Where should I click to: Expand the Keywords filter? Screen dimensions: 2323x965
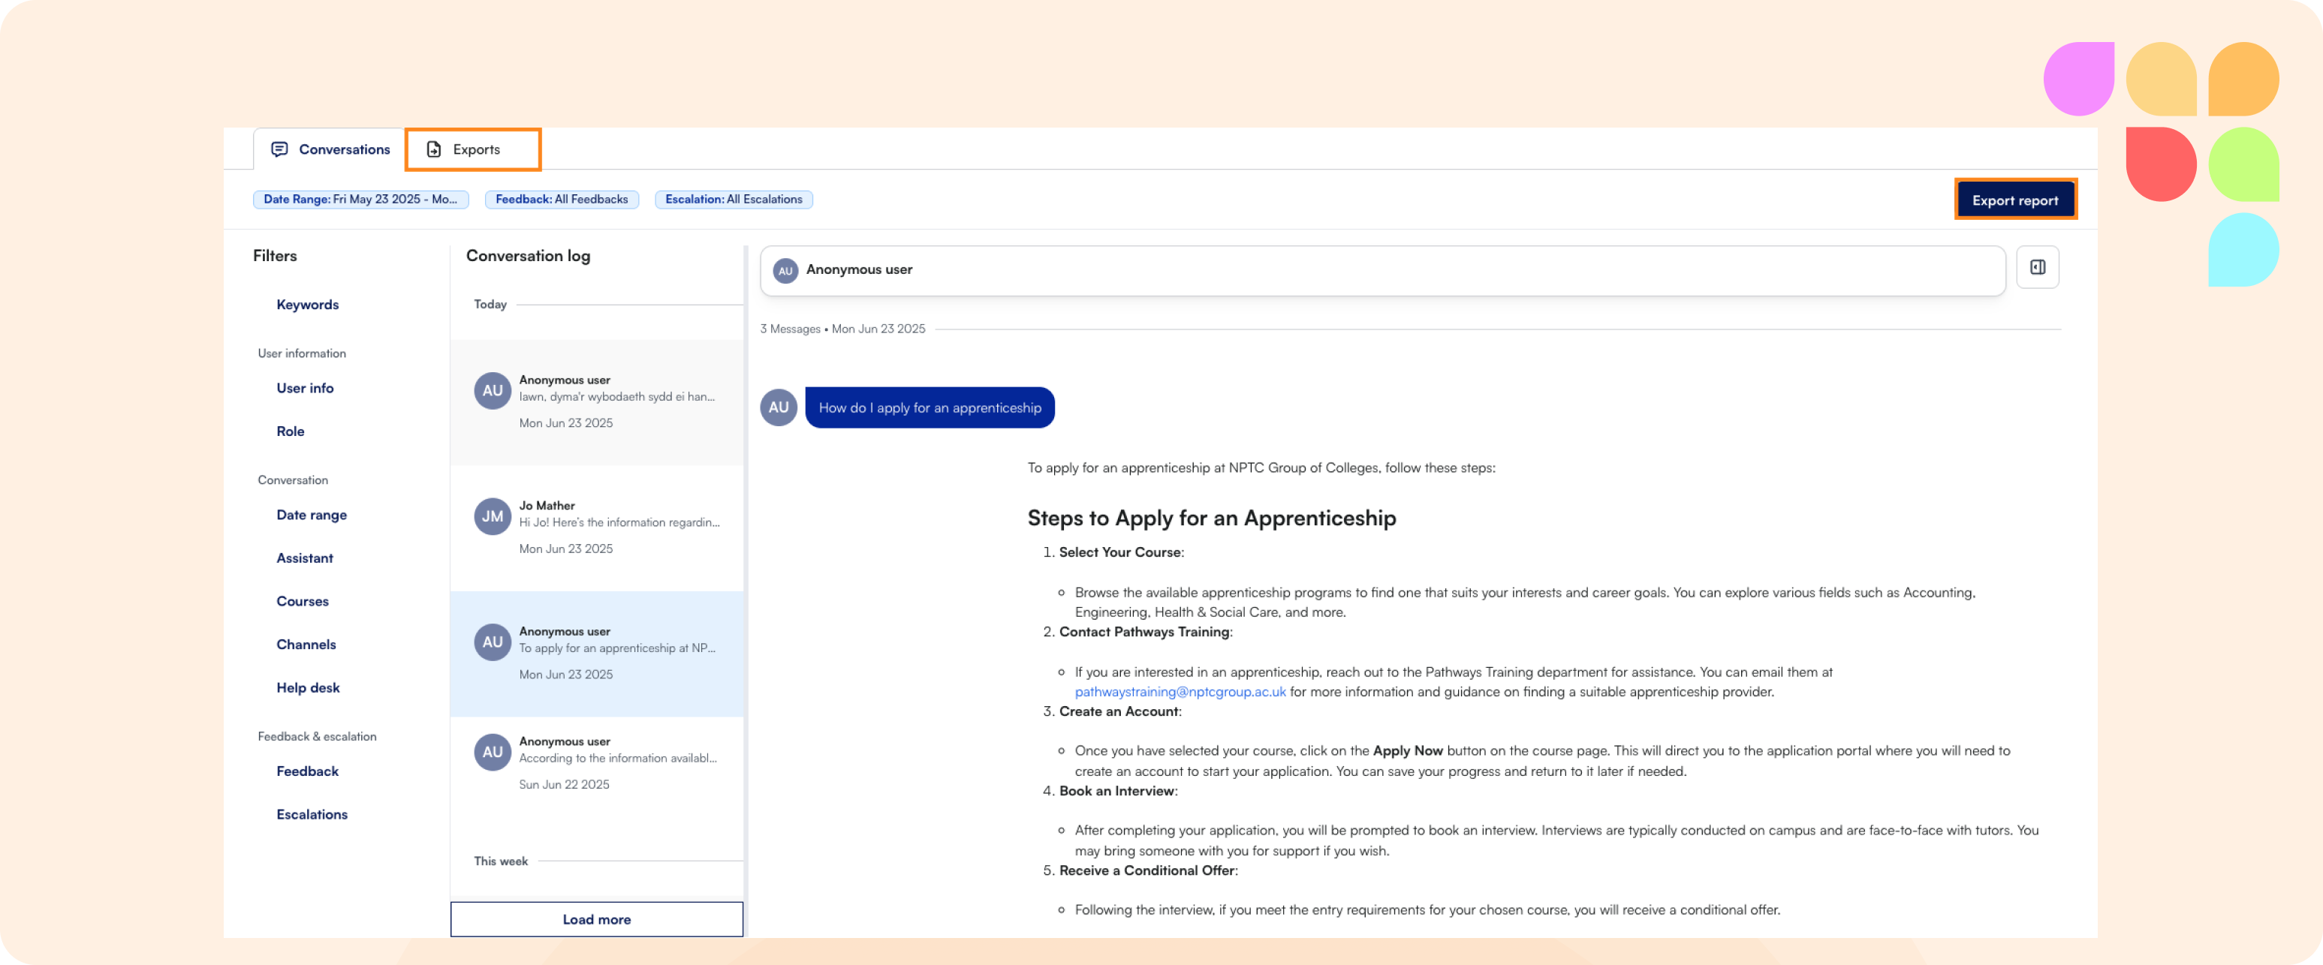point(308,305)
